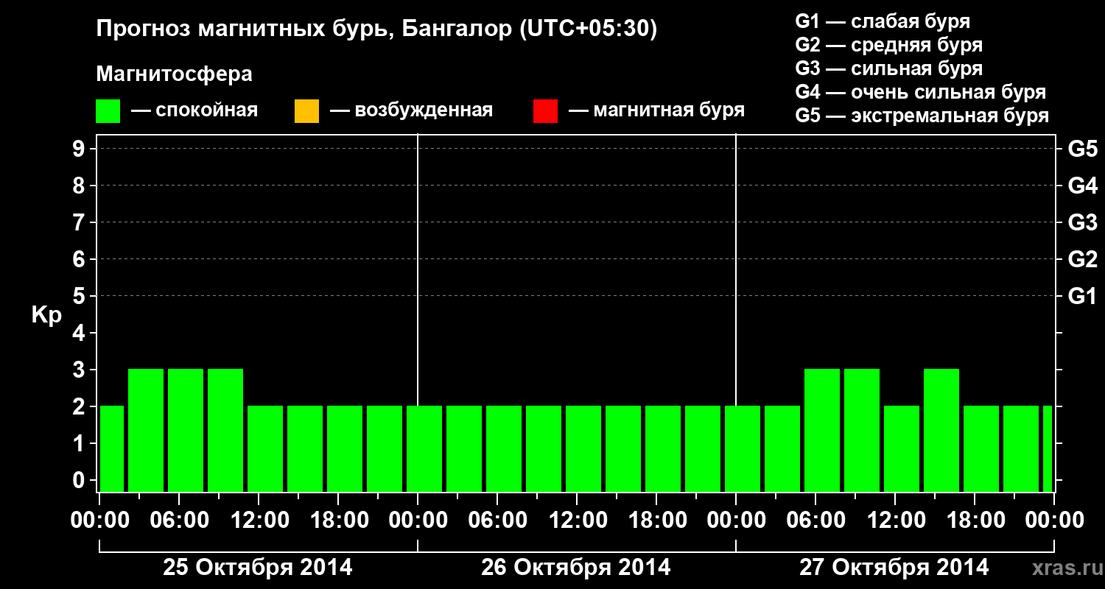
Task: Click the first Kp 3 bar on 25 October
Action: pyautogui.click(x=146, y=430)
